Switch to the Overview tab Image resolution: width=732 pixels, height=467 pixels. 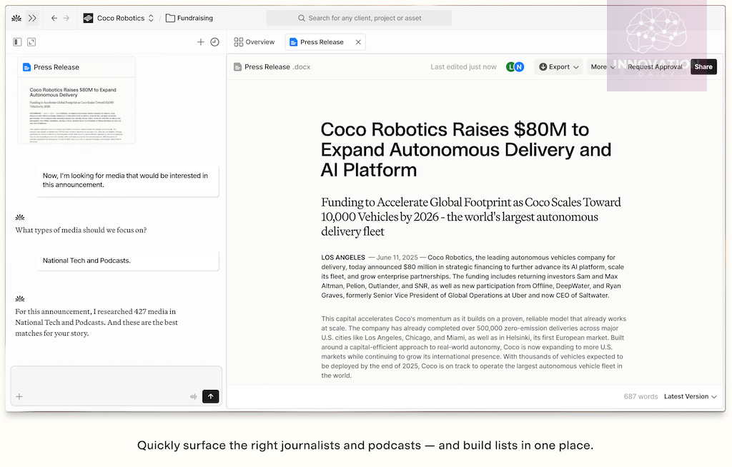click(254, 42)
